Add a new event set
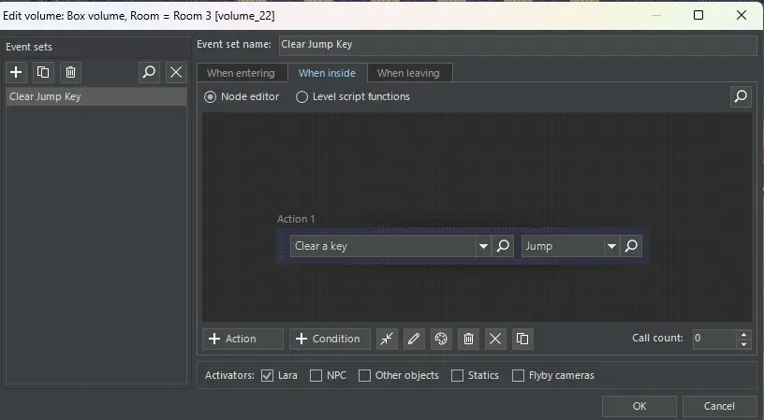 [x=16, y=72]
